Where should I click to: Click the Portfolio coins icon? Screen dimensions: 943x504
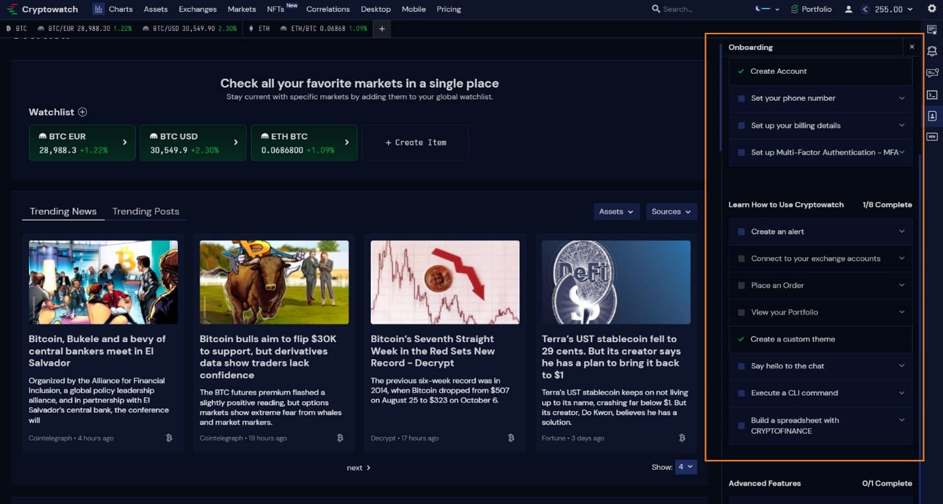(x=795, y=9)
